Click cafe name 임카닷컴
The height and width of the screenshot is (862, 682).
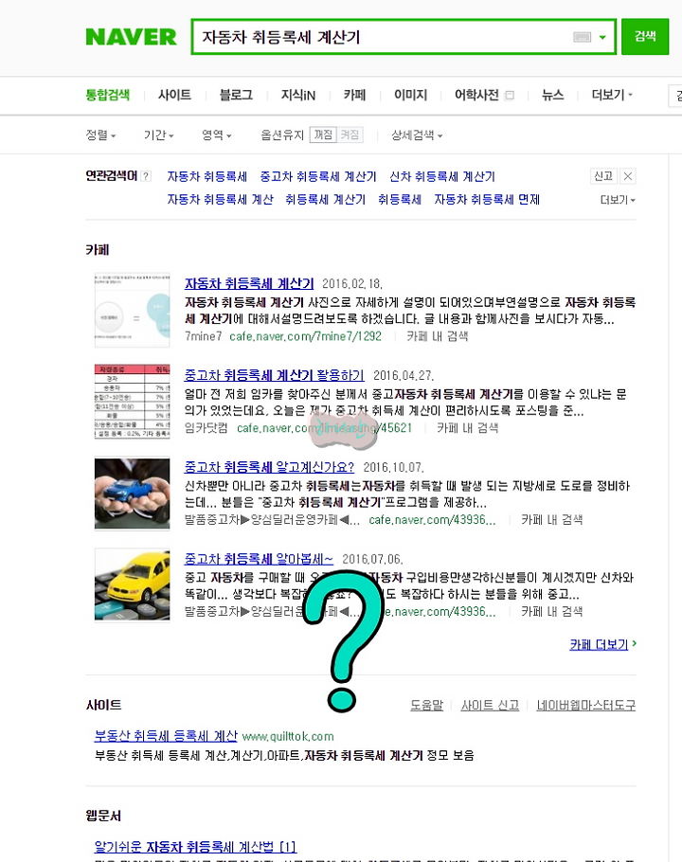206,428
